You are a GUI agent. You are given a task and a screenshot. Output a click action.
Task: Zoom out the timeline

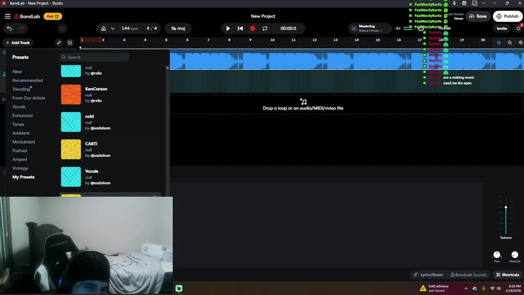pyautogui.click(x=510, y=43)
